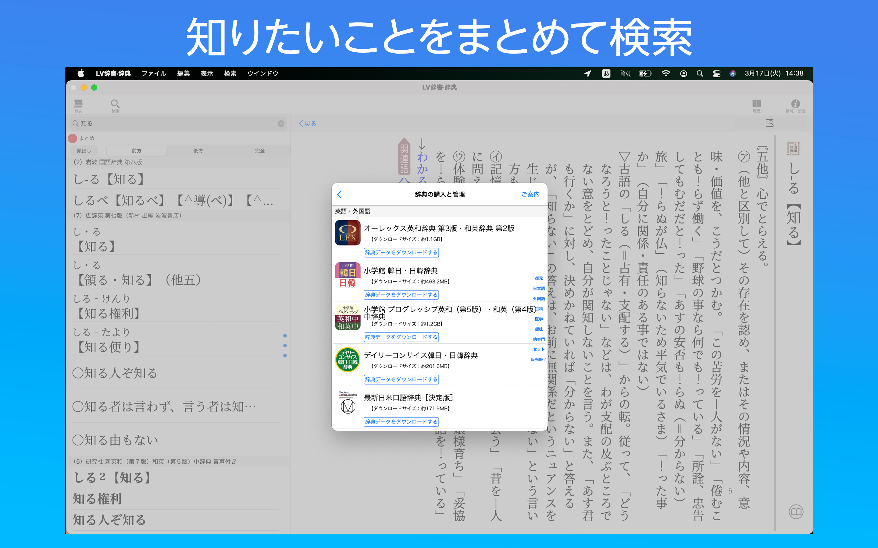The width and height of the screenshot is (878, 548).
Task: Select 研究社 result しる2【知る】
Action: pos(176,477)
